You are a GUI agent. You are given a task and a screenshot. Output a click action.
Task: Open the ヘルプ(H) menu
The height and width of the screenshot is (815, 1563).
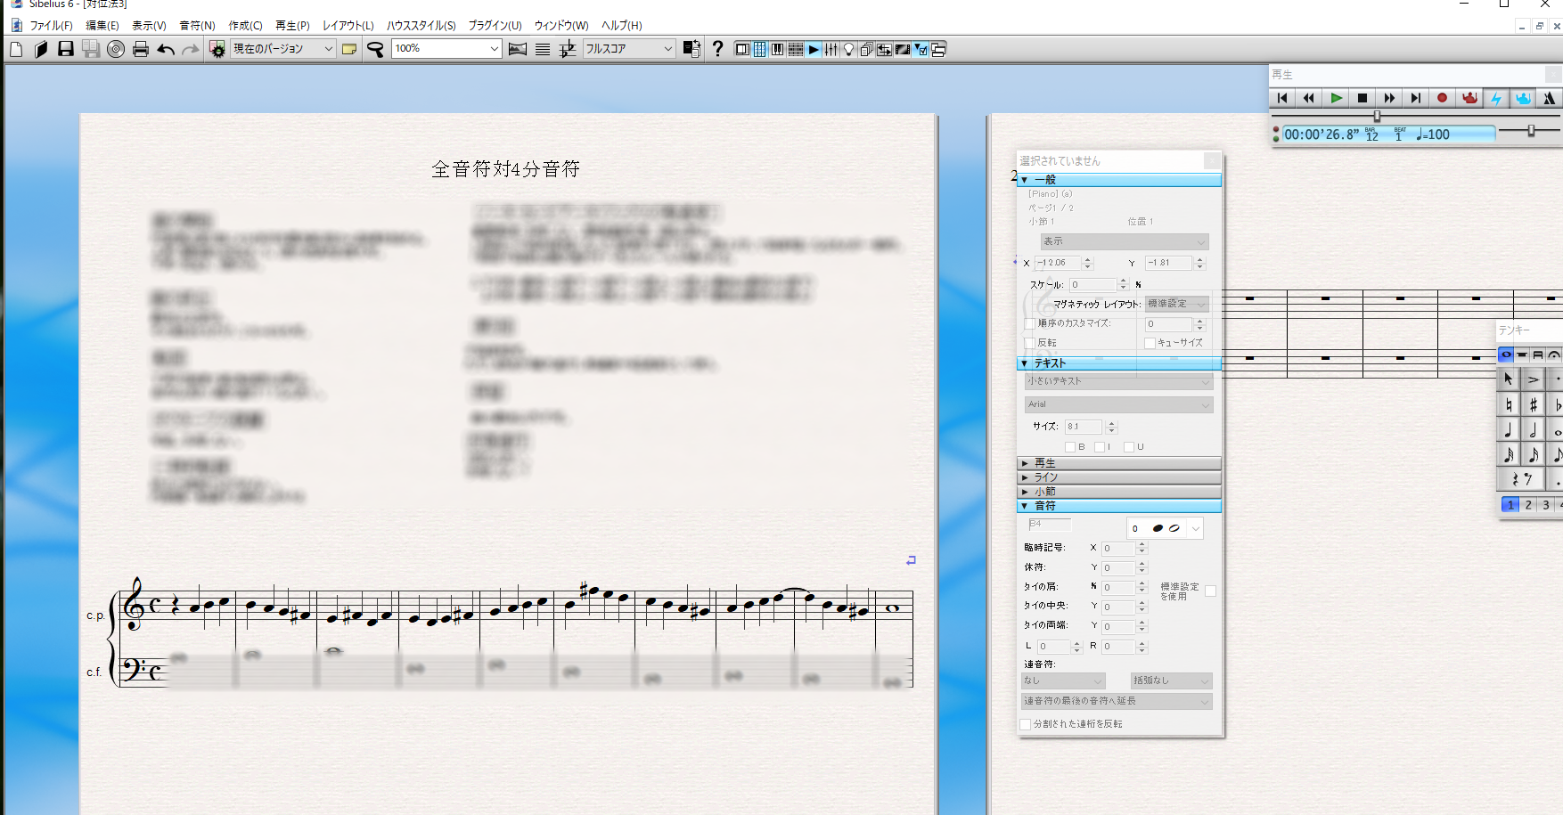tap(621, 26)
